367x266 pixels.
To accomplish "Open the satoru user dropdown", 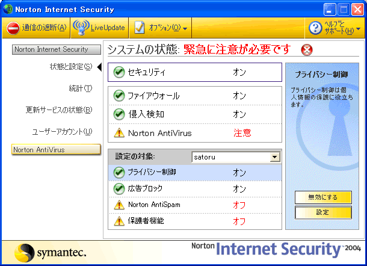I will 275,157.
